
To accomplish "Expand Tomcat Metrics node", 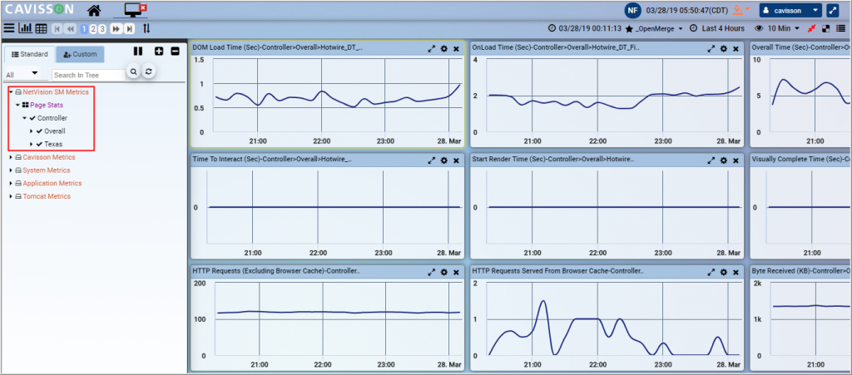I will 11,196.
